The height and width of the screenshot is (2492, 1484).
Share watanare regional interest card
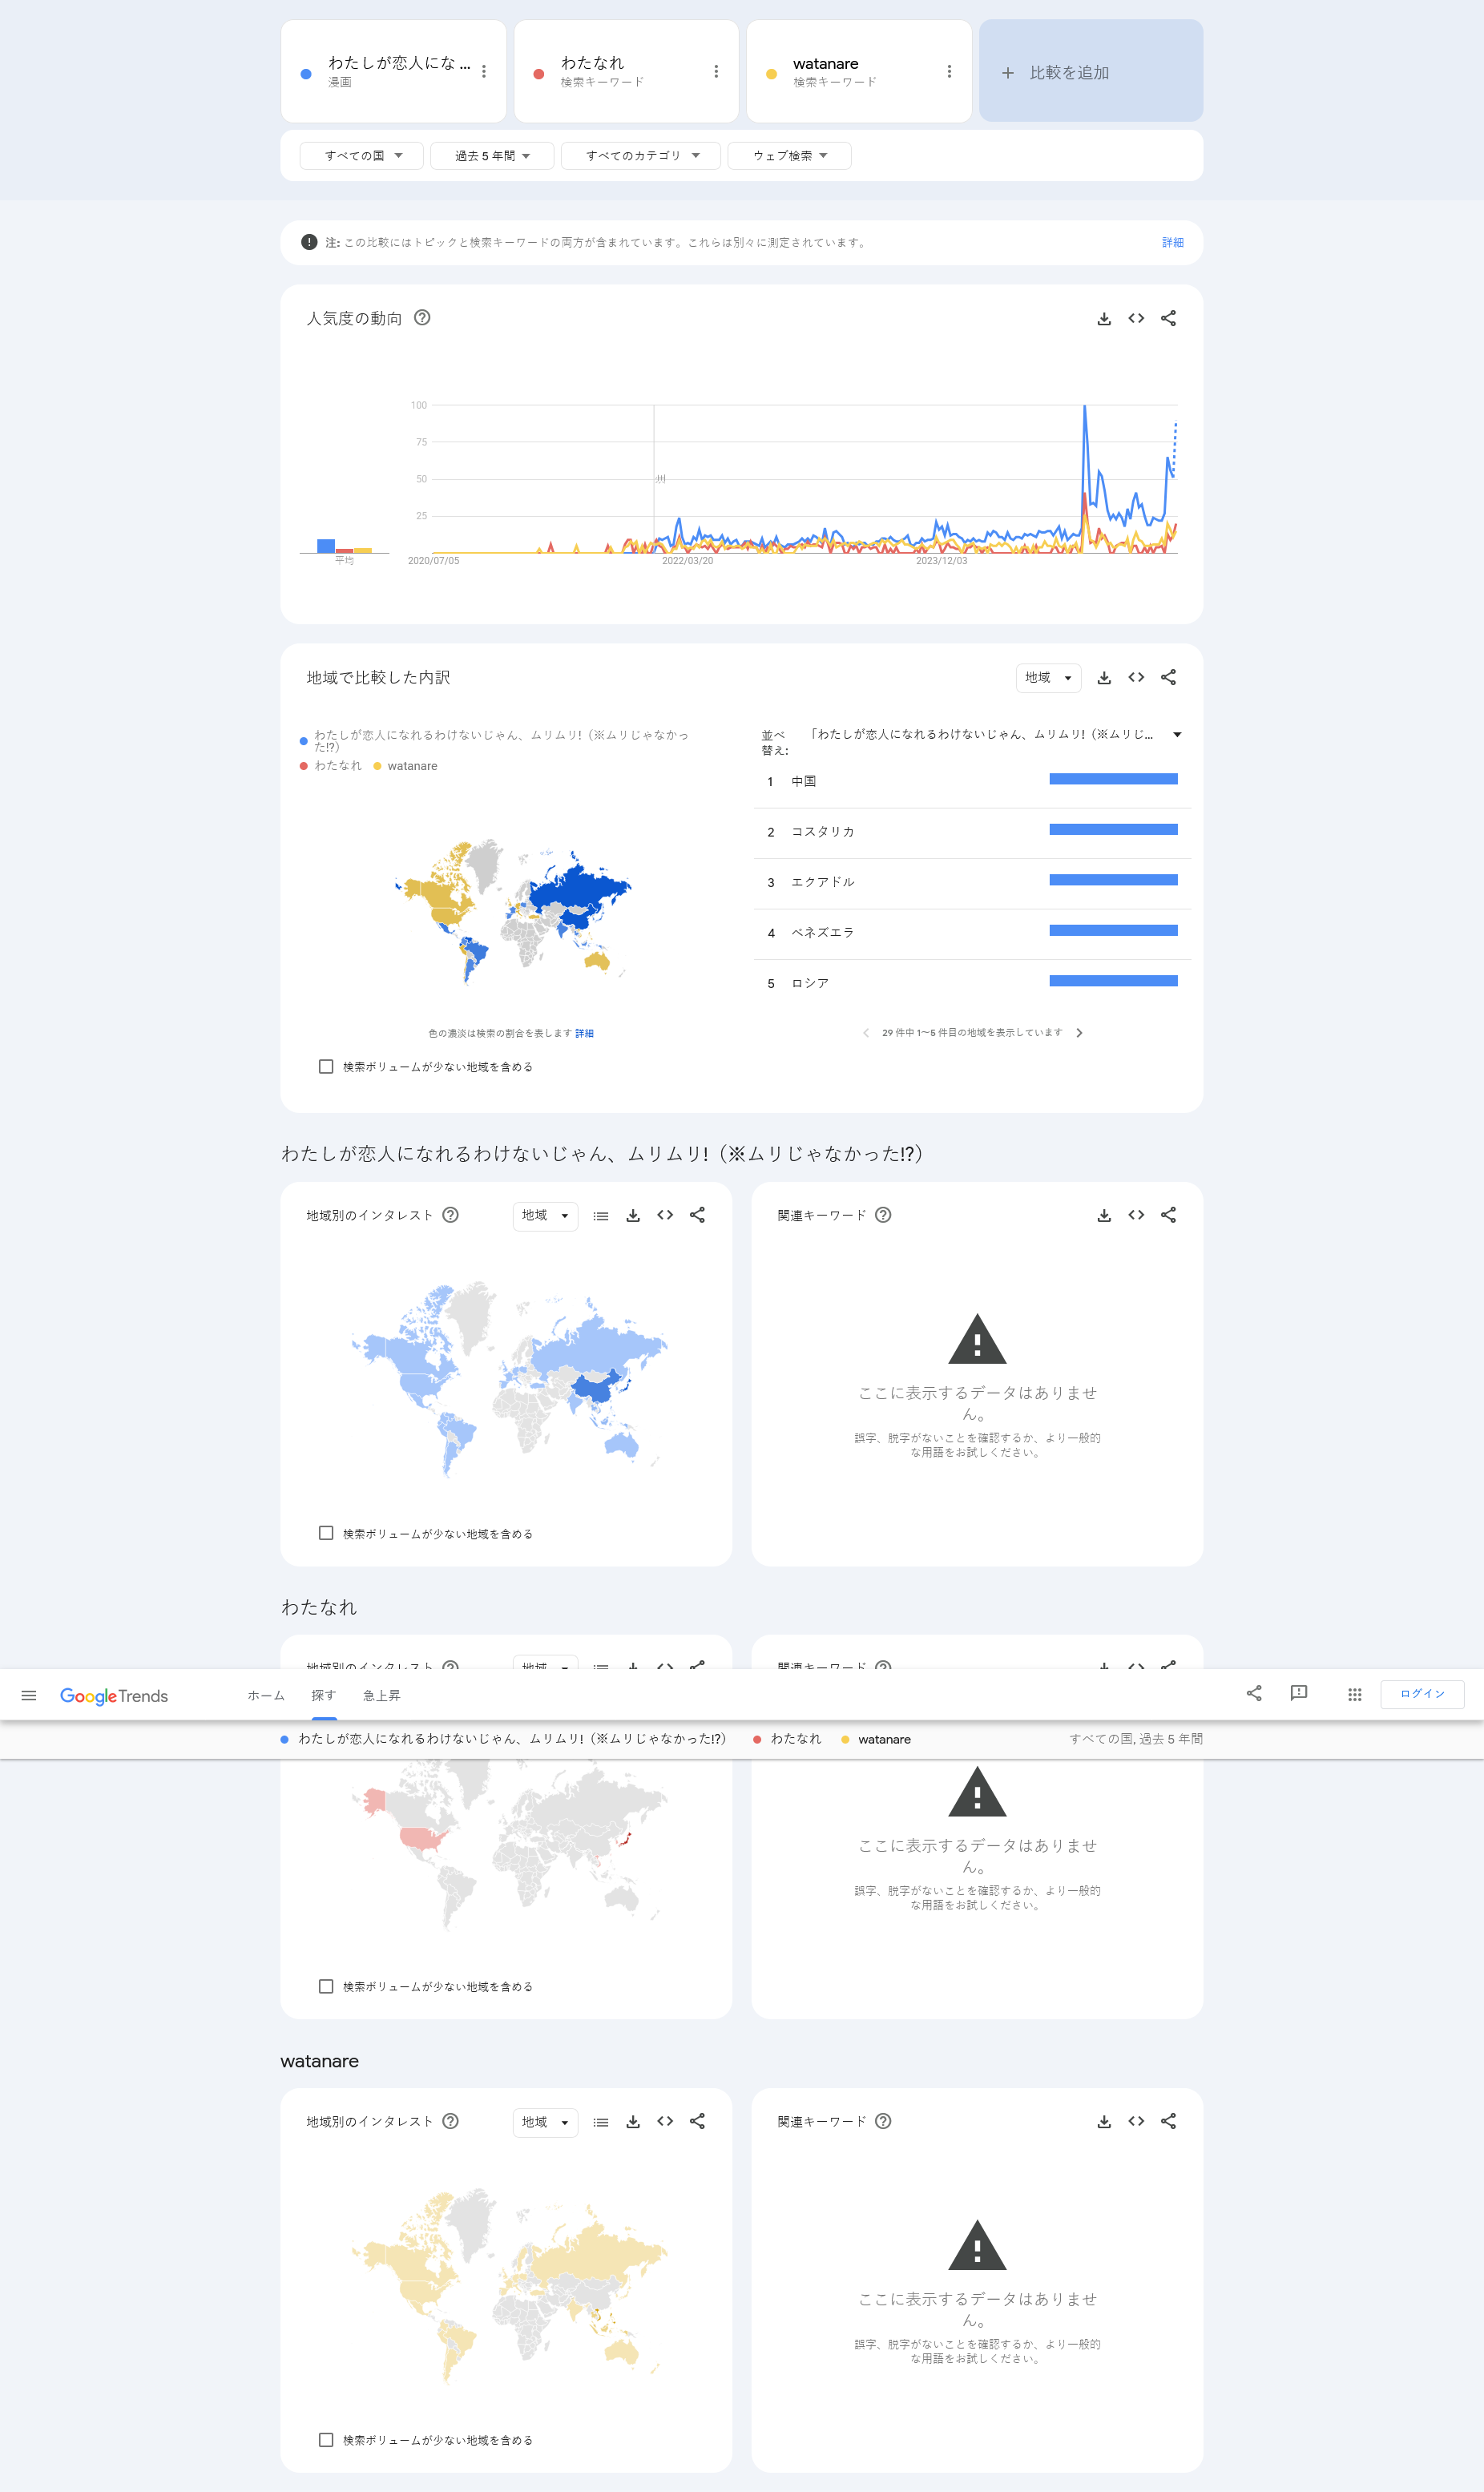(x=697, y=2123)
